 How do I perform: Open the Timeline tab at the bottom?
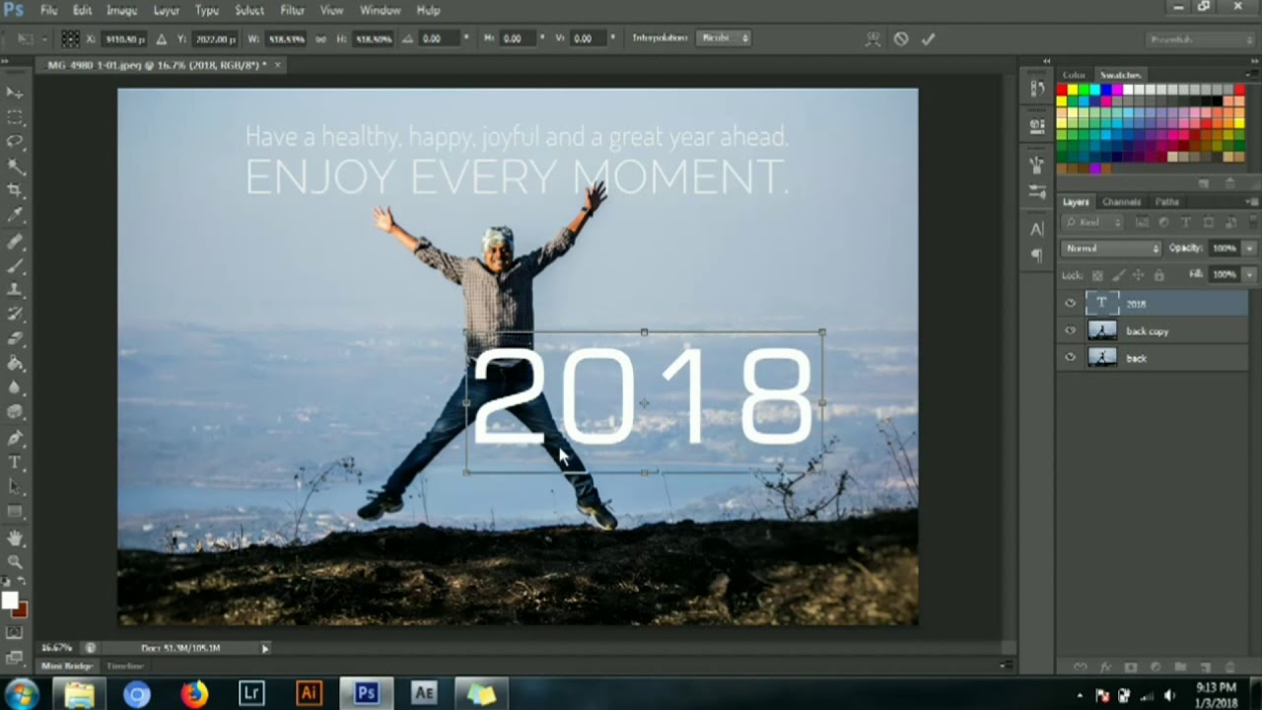tap(125, 667)
